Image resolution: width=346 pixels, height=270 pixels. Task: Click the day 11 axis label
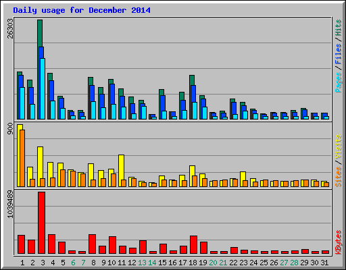pos(122,263)
